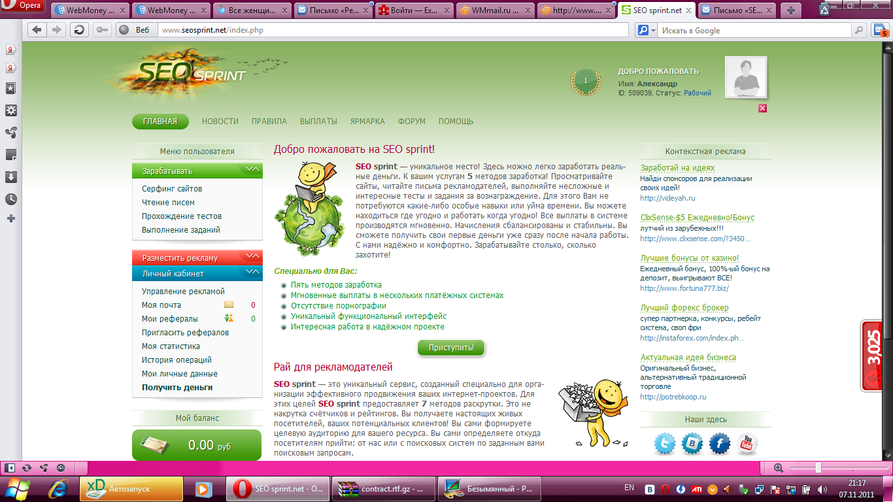Switch to the first WebMoney tab
The width and height of the screenshot is (893, 502).
(x=90, y=10)
